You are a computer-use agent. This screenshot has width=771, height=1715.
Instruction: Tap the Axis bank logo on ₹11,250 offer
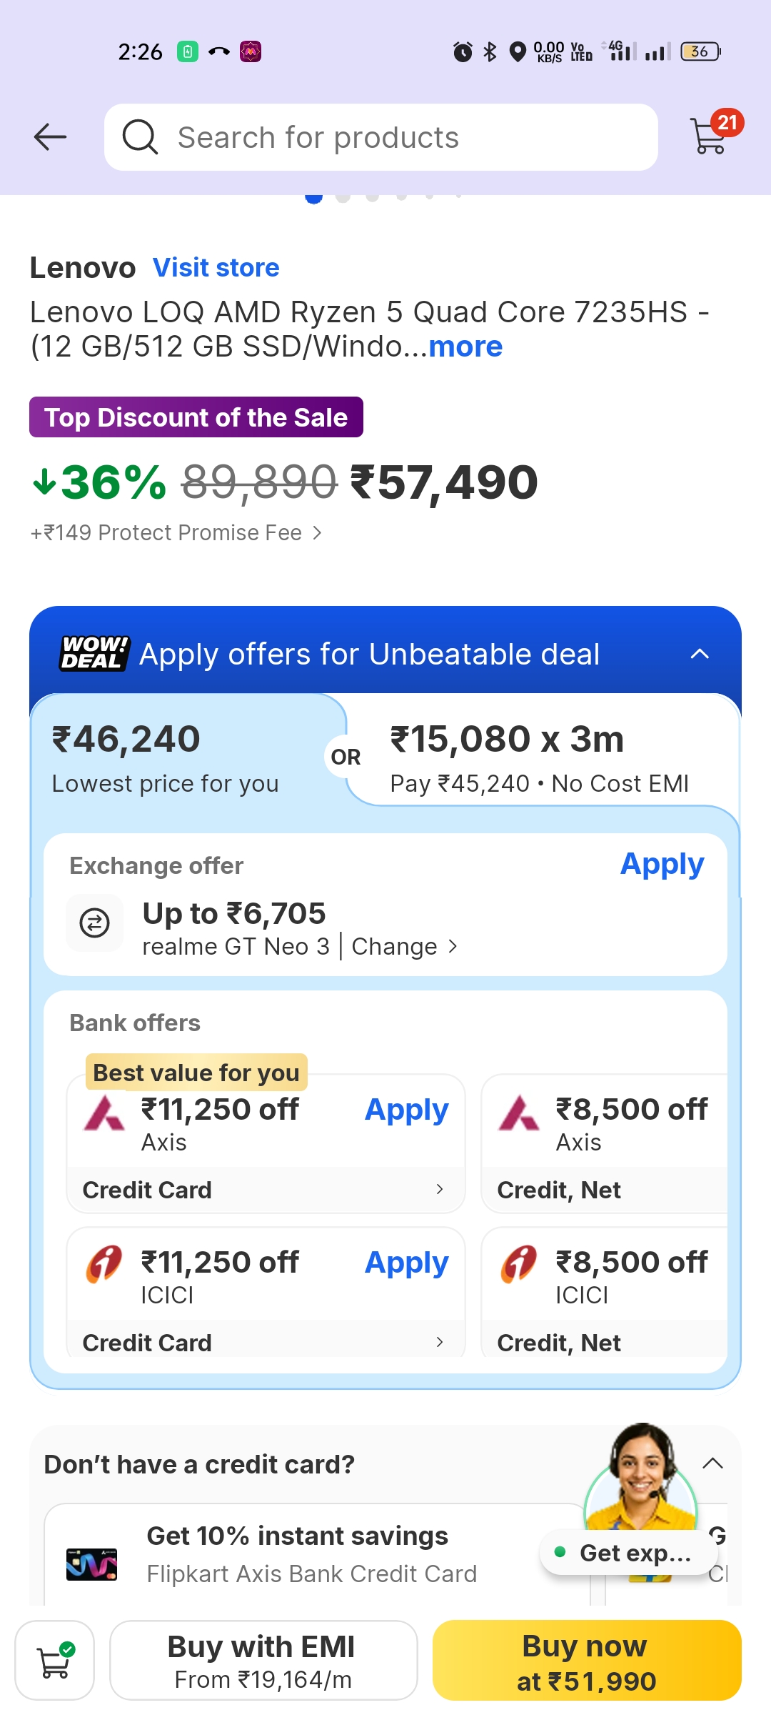(104, 1113)
